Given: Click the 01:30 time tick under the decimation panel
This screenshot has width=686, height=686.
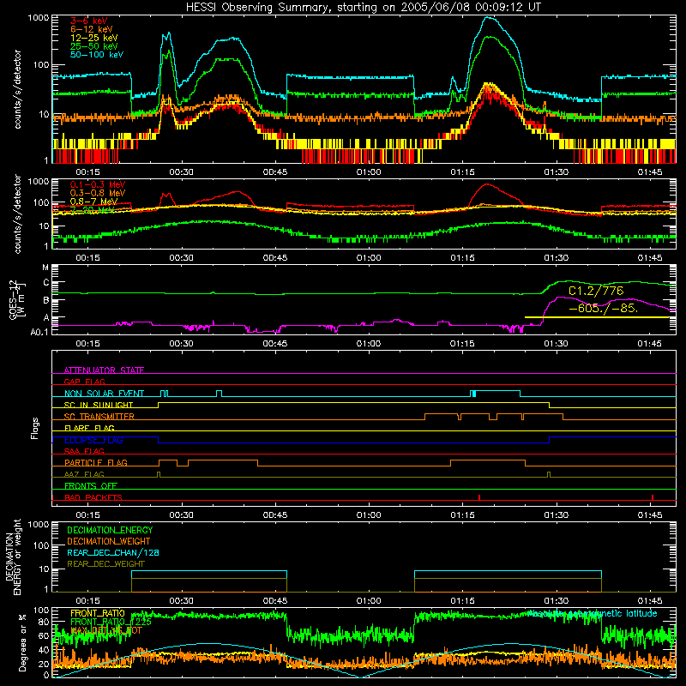Looking at the screenshot, I should tap(556, 601).
